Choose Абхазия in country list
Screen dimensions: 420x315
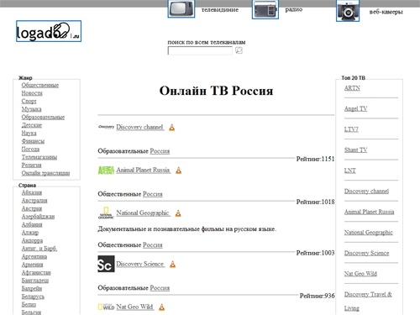pyautogui.click(x=32, y=192)
